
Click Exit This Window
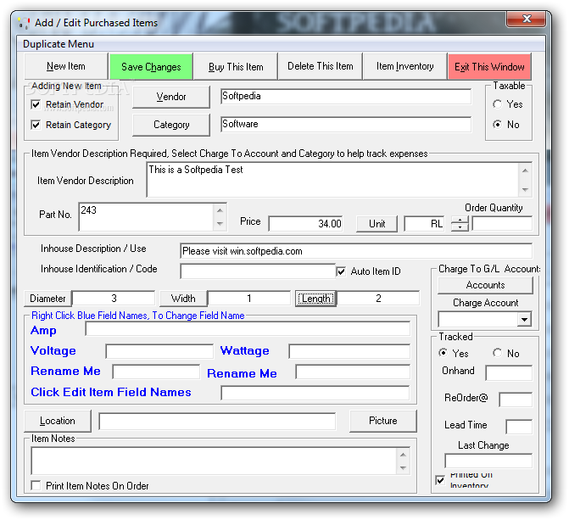point(489,66)
